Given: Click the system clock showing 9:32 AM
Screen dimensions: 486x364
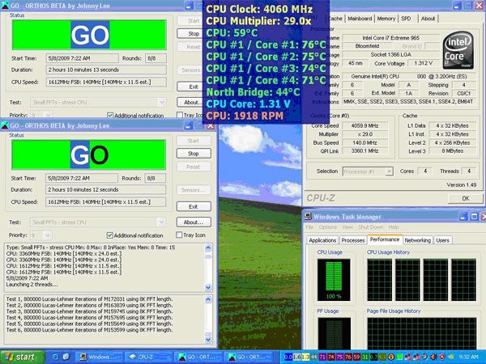Looking at the screenshot, I should click(468, 358).
